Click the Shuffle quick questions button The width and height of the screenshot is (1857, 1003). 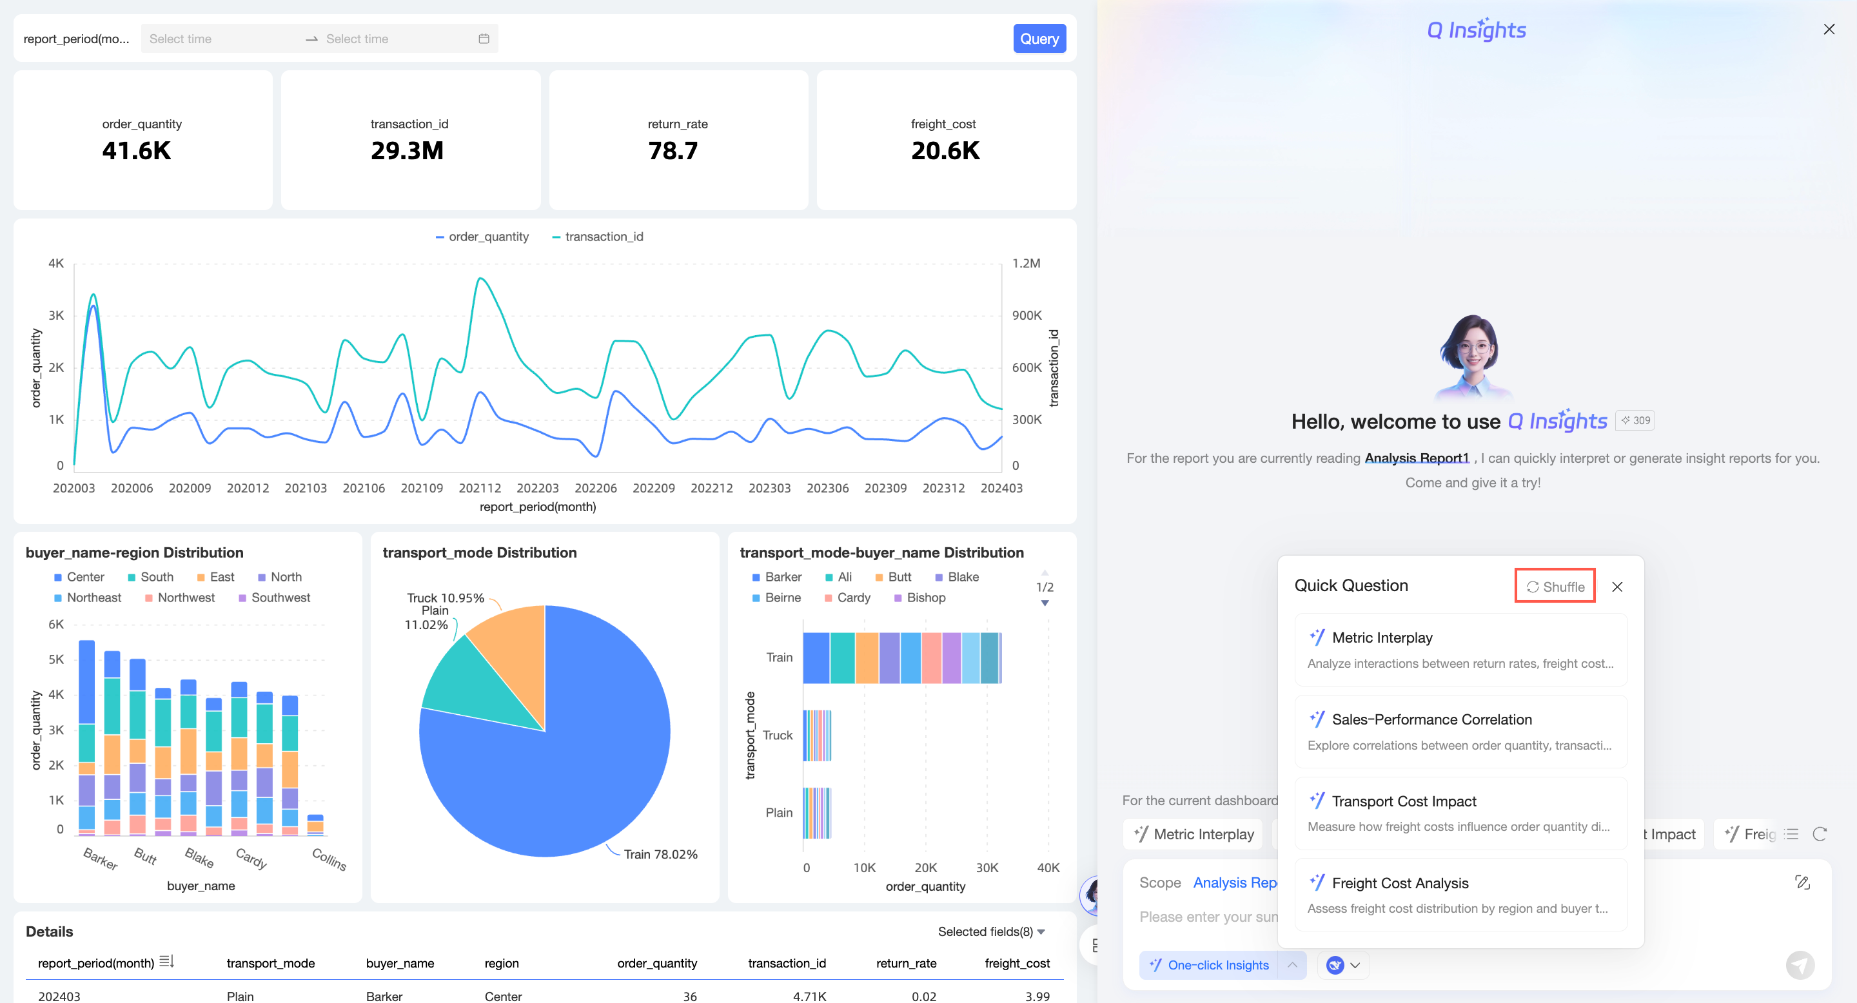point(1555,587)
